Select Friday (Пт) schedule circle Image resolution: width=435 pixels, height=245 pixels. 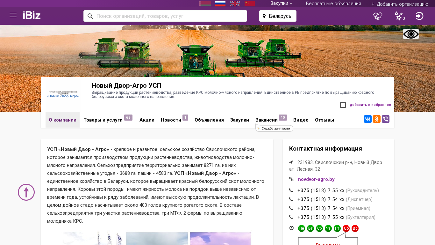click(x=337, y=228)
